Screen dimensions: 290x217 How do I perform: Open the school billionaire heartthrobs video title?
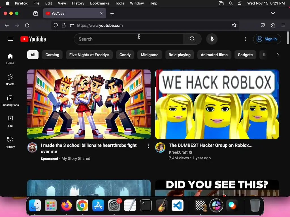coord(89,148)
